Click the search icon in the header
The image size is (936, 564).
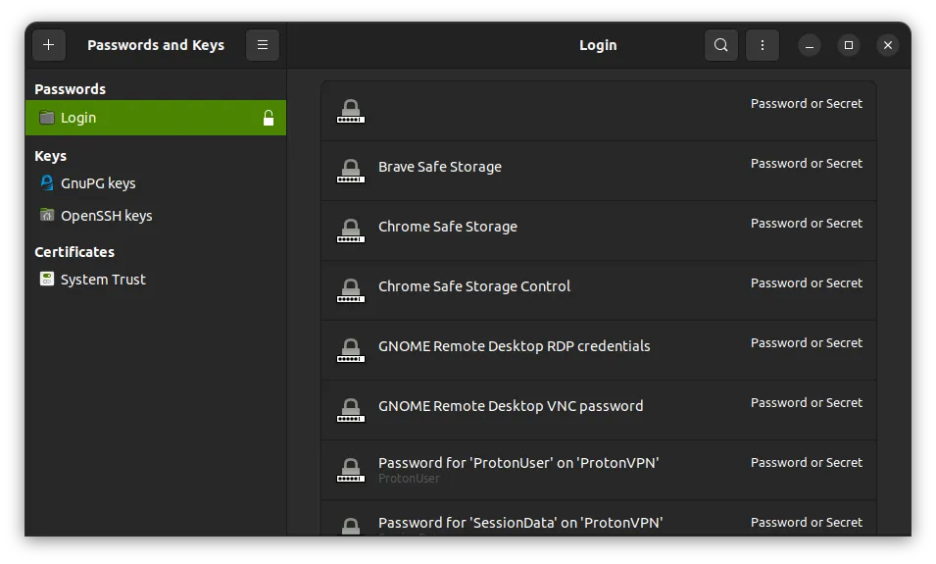pyautogui.click(x=720, y=45)
